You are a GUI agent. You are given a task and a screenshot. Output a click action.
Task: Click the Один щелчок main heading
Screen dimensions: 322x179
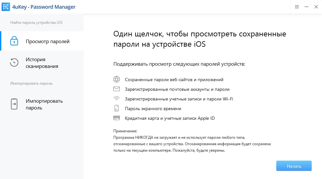200,39
